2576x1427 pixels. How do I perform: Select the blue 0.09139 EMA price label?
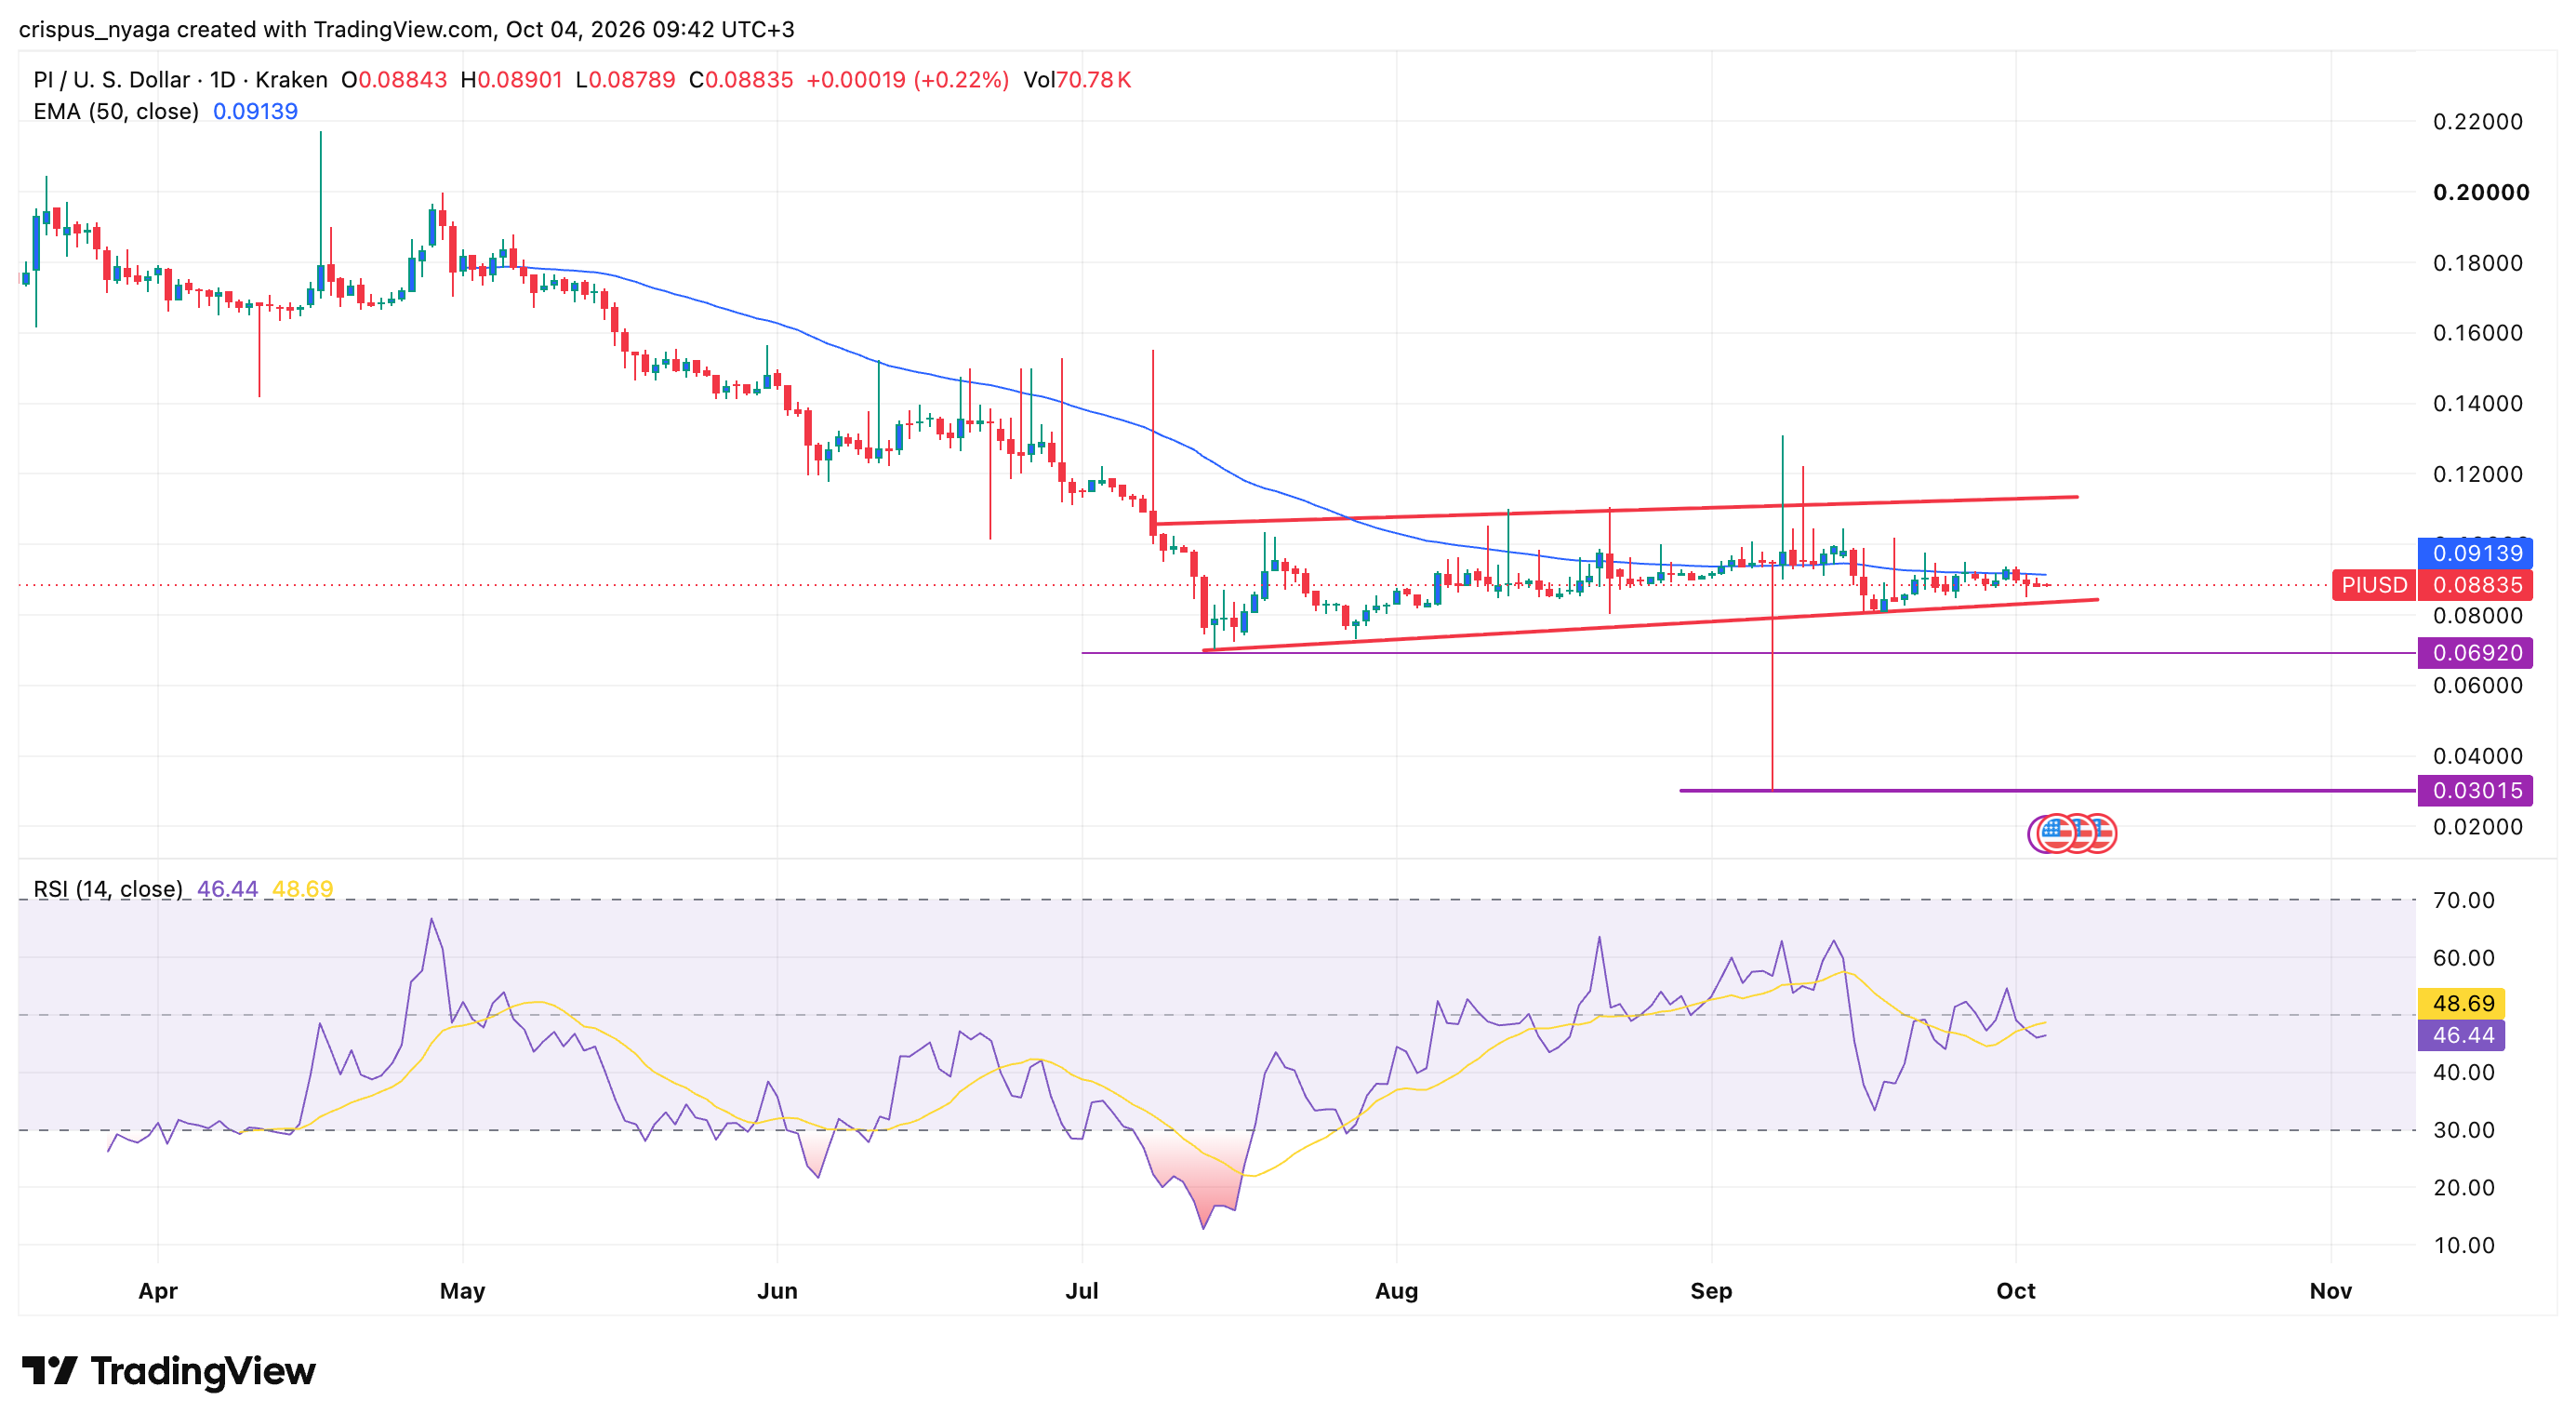(2476, 553)
